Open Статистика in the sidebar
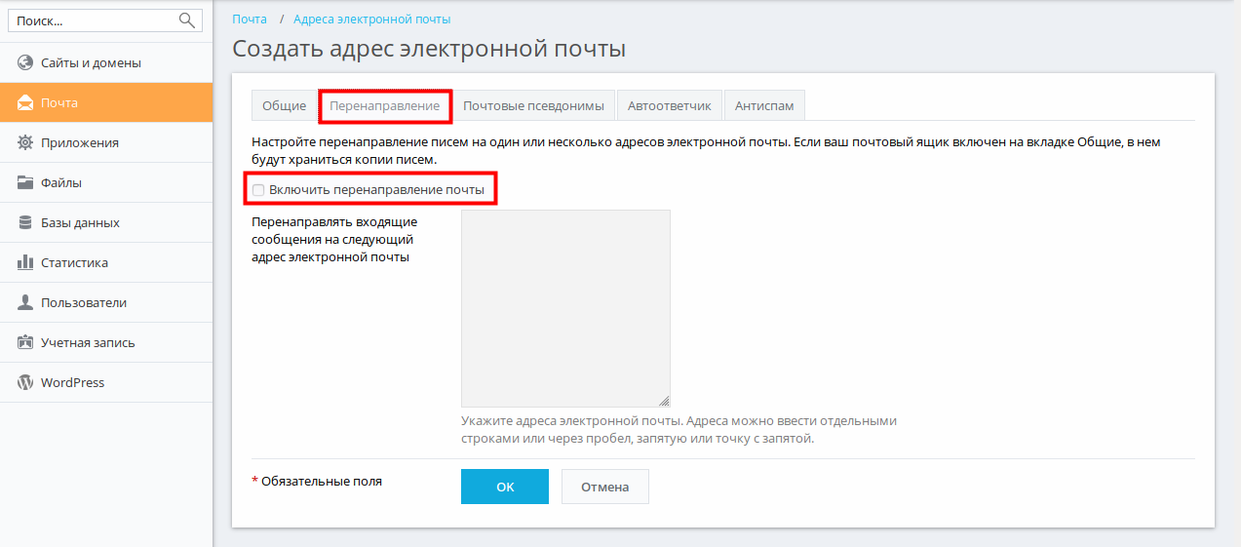The height and width of the screenshot is (547, 1241). pos(106,262)
